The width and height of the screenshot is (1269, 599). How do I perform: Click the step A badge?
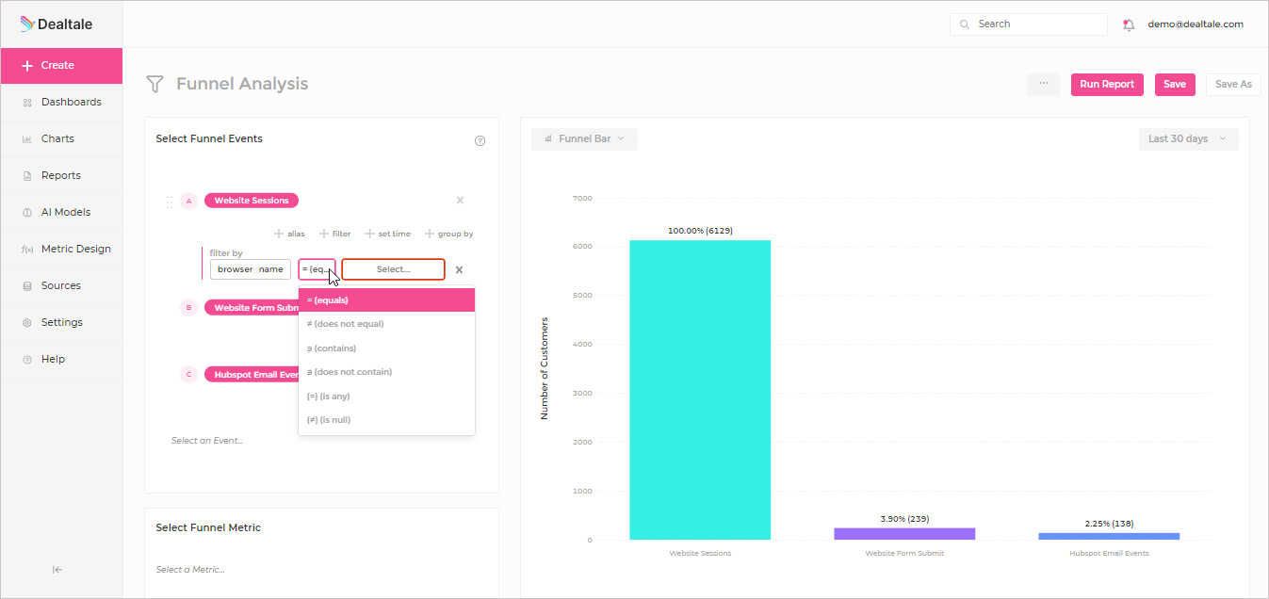(188, 201)
